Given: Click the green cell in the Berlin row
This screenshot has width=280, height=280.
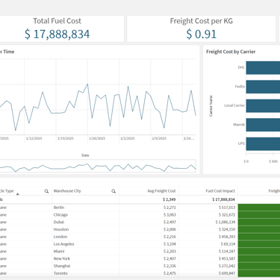Looking at the screenshot, I should [259, 208].
